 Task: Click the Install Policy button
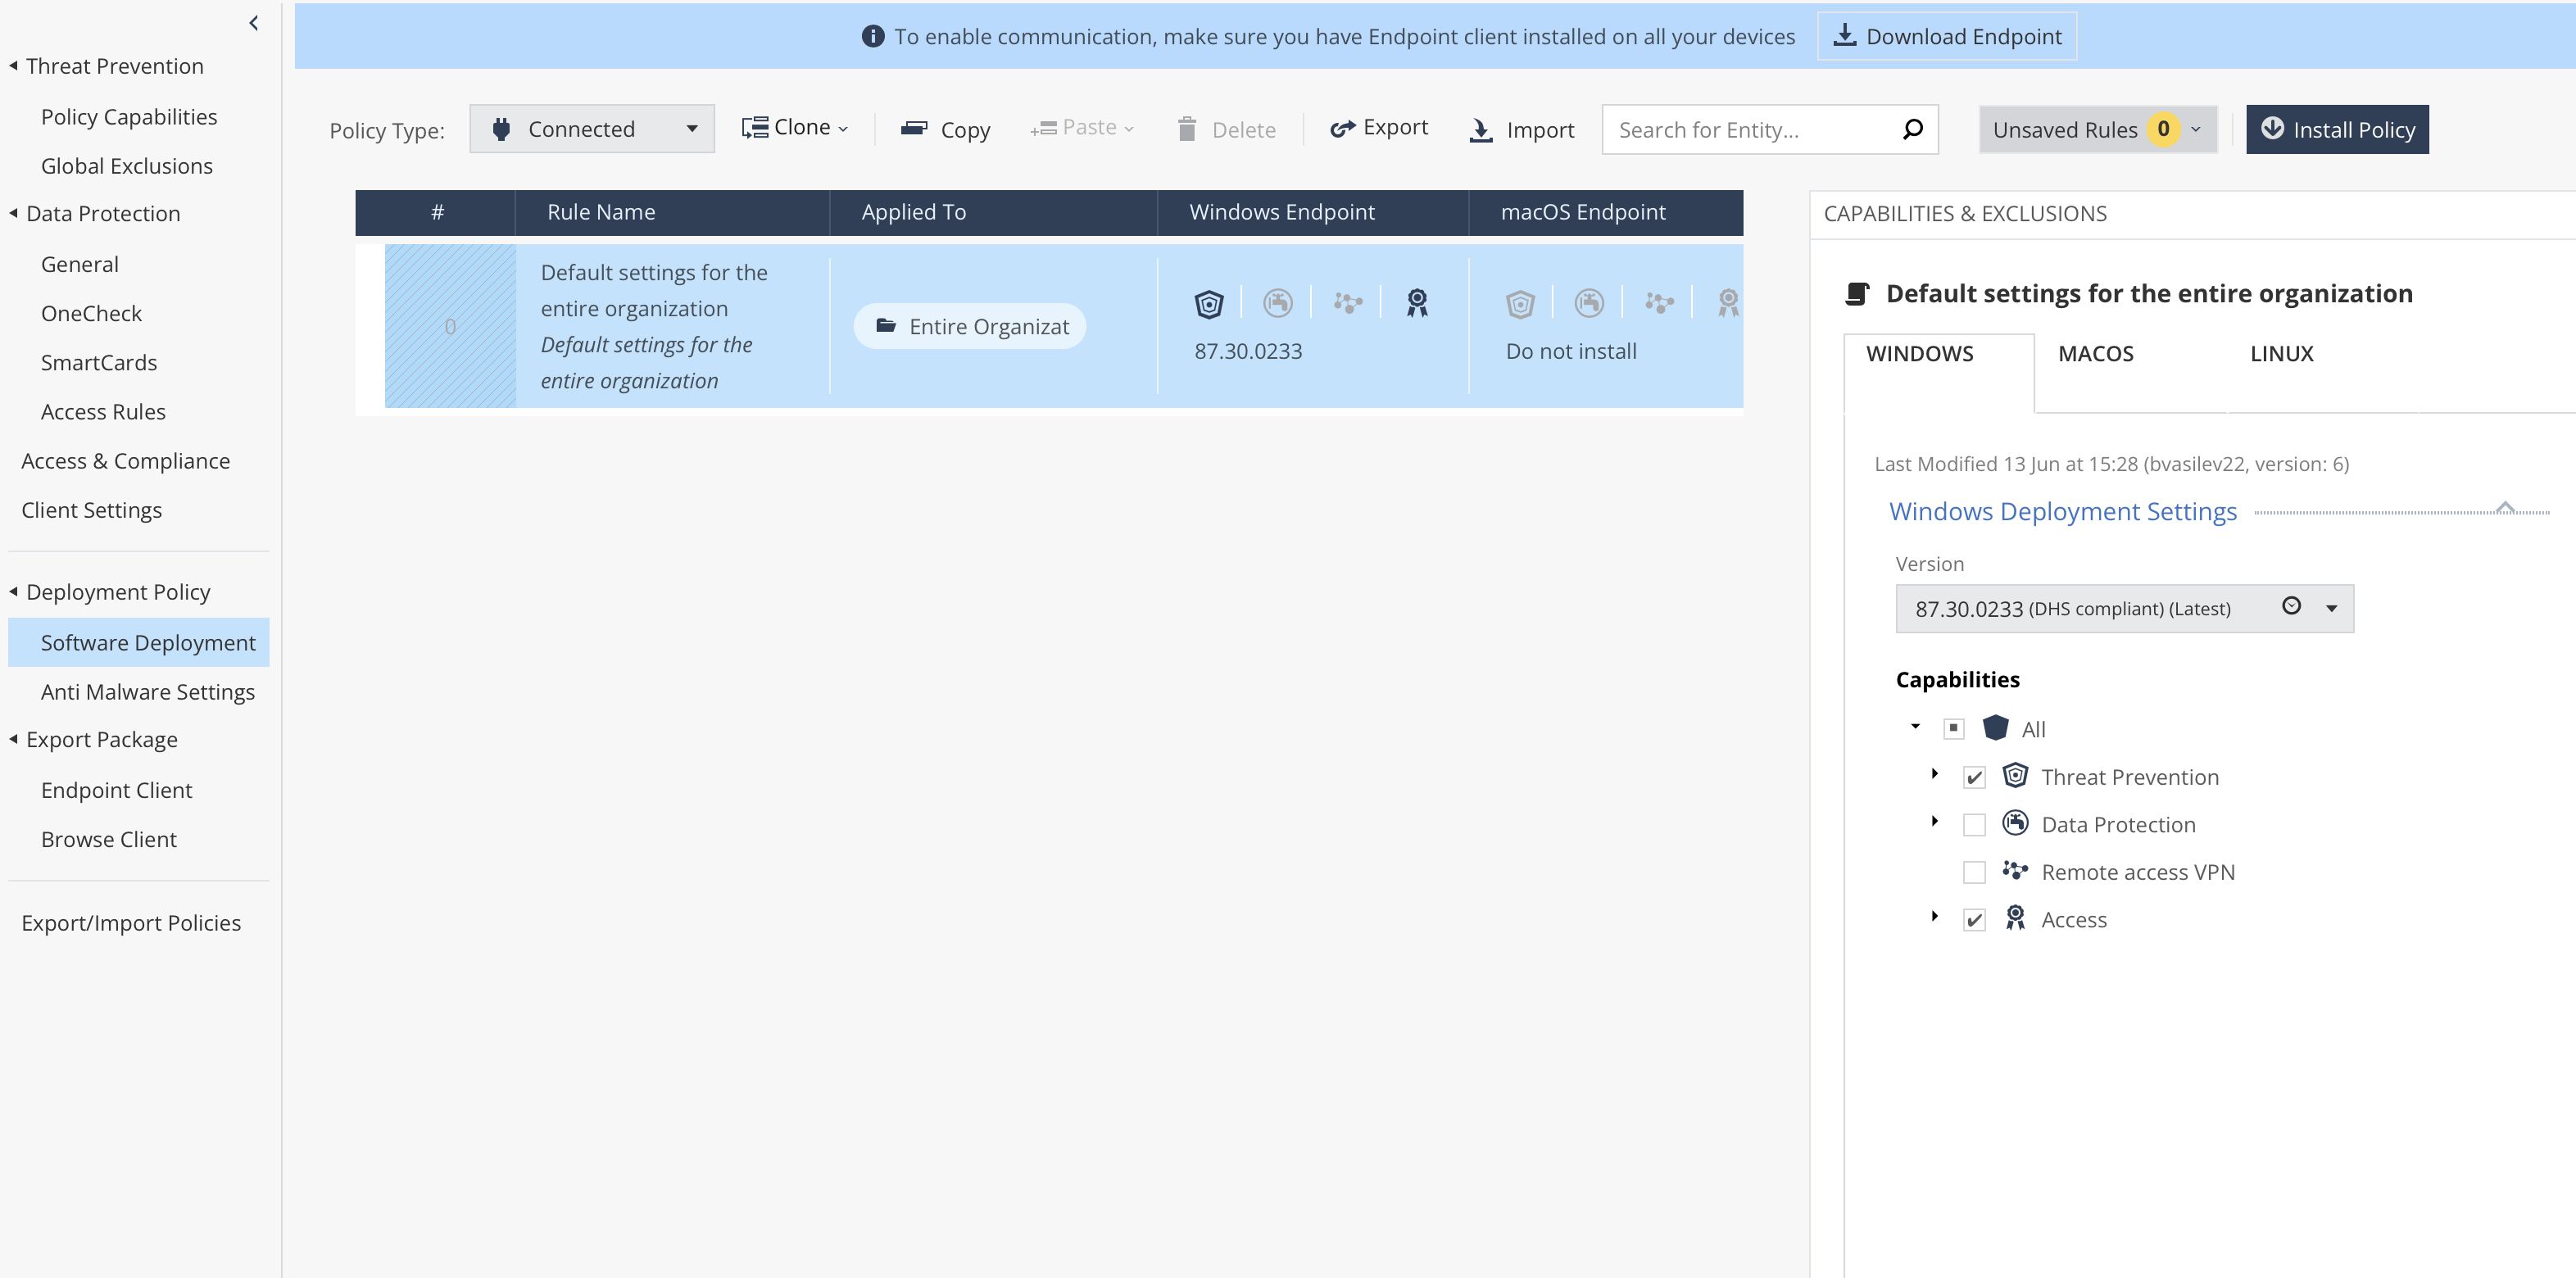[2336, 129]
